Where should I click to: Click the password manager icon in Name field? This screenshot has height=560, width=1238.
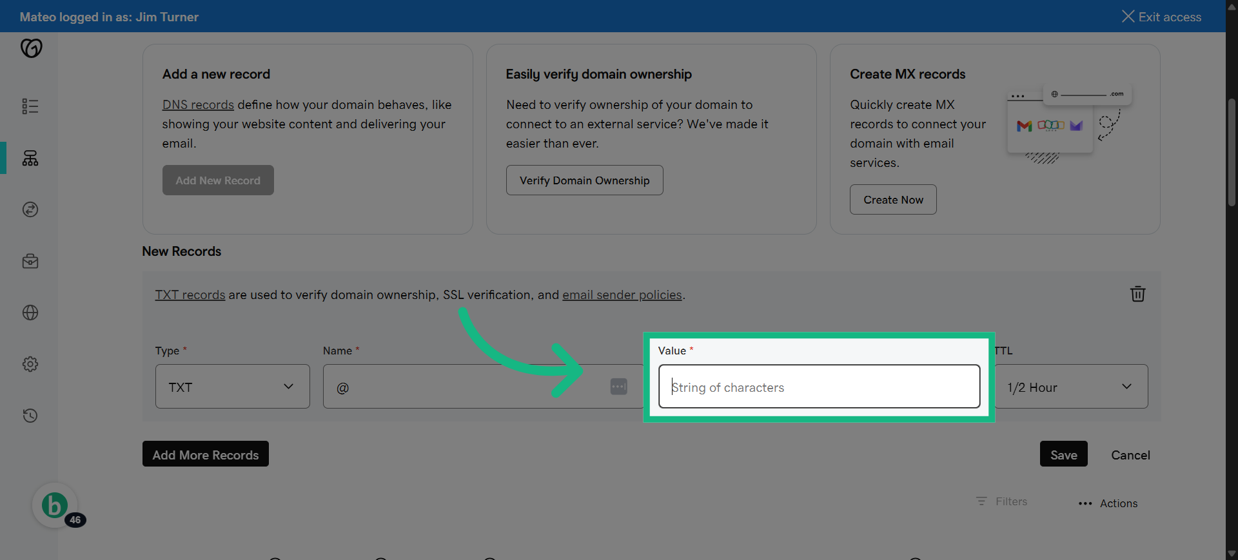(x=618, y=387)
